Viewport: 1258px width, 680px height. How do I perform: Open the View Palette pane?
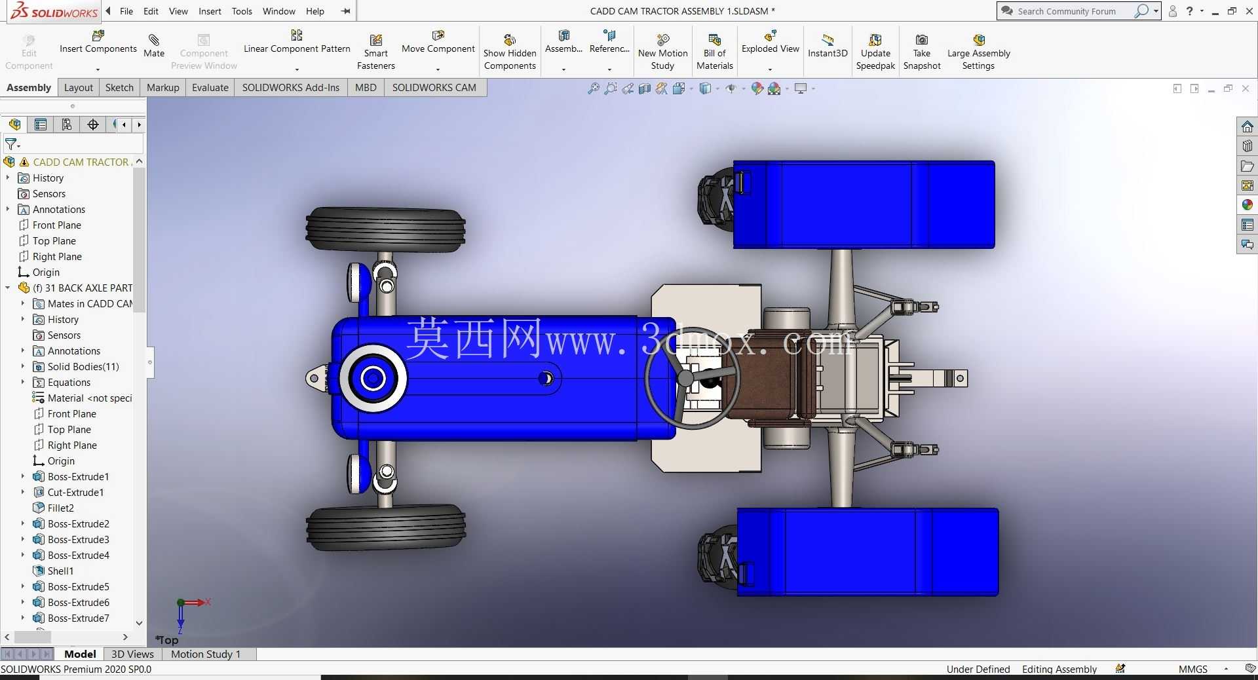[x=1248, y=185]
